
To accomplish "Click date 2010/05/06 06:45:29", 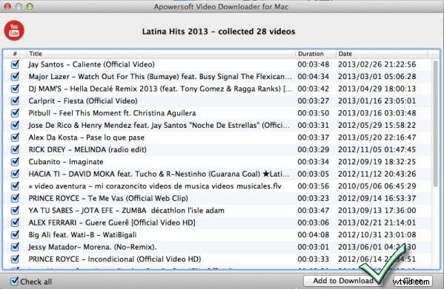I will click(377, 186).
